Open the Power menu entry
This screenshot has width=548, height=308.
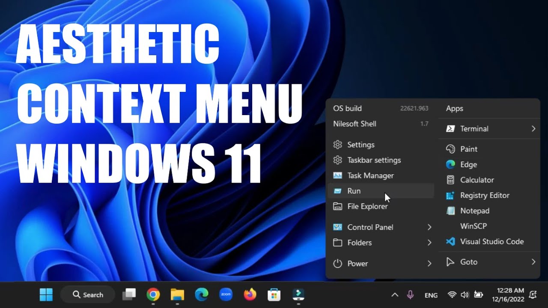point(381,264)
